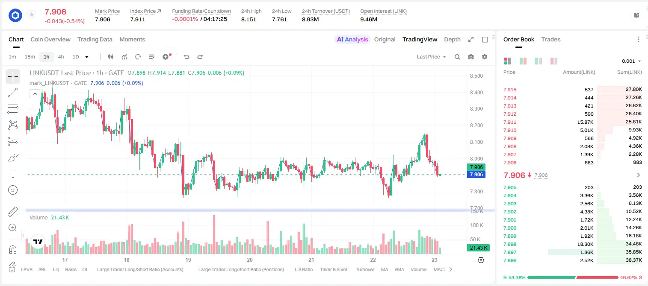Select the Text annotation tool

tap(13, 174)
